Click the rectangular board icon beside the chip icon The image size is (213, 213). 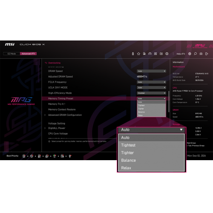(x=161, y=54)
